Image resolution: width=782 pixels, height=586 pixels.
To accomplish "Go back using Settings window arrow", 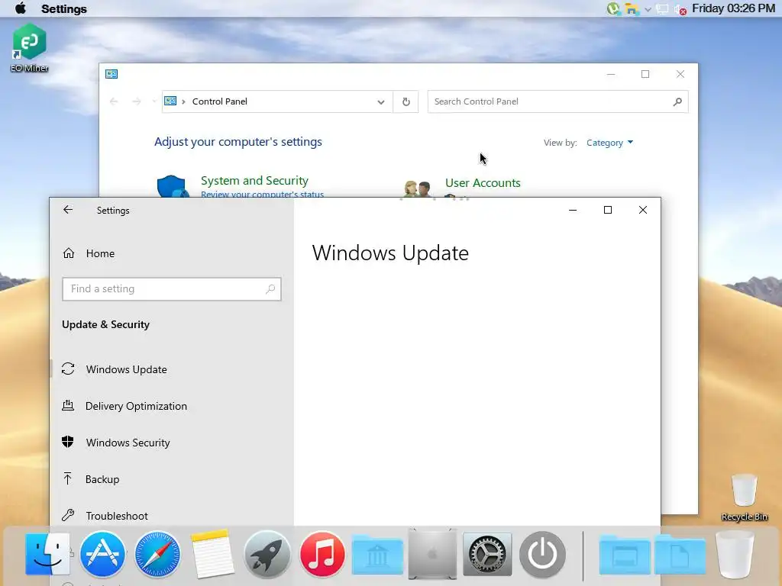I will 68,210.
